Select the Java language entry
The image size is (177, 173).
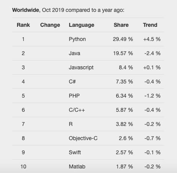[74, 53]
